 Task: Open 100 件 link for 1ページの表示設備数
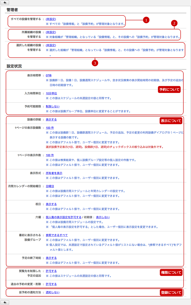tap(50, 128)
